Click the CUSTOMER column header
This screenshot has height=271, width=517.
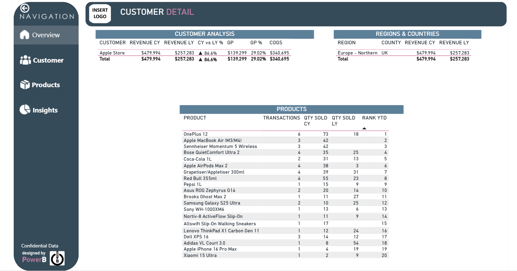pos(113,43)
